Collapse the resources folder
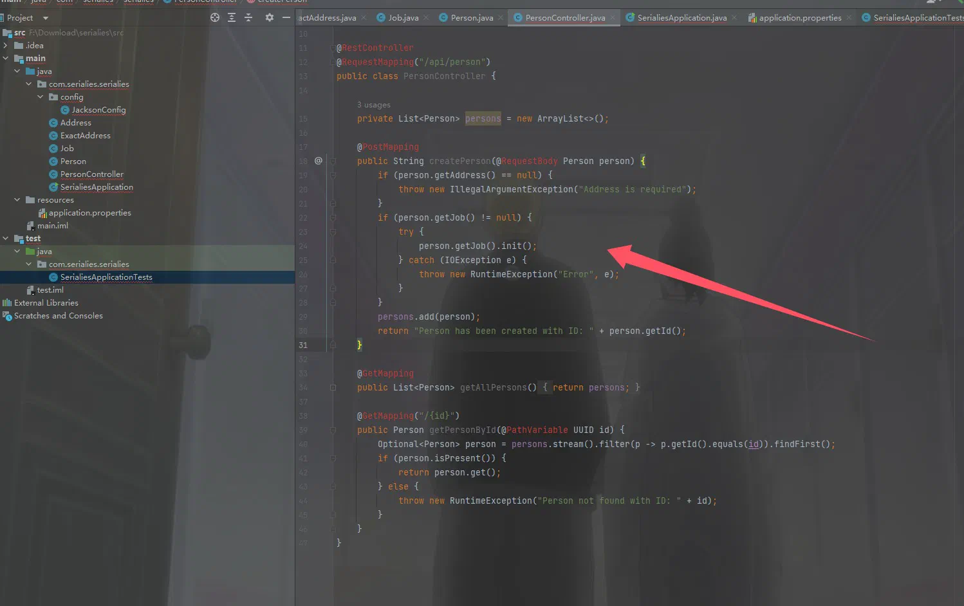 click(x=17, y=199)
